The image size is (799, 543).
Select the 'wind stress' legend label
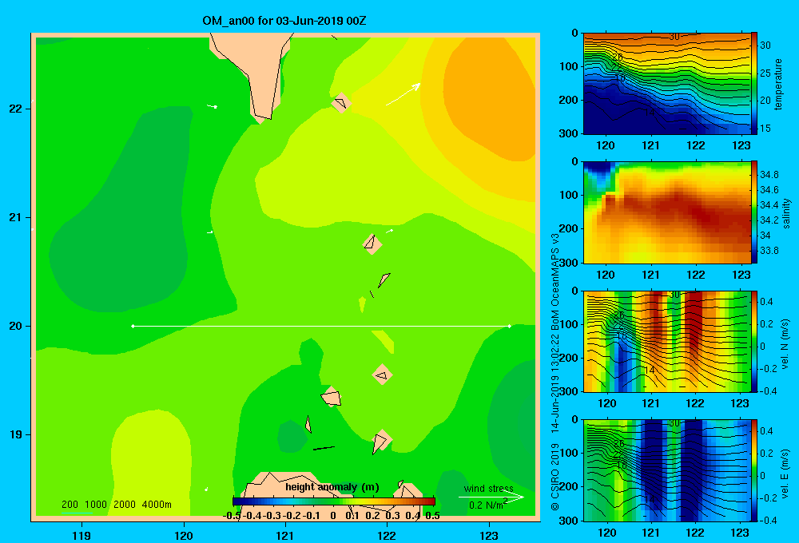click(x=489, y=489)
